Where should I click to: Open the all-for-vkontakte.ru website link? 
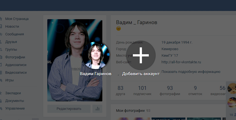181,62
